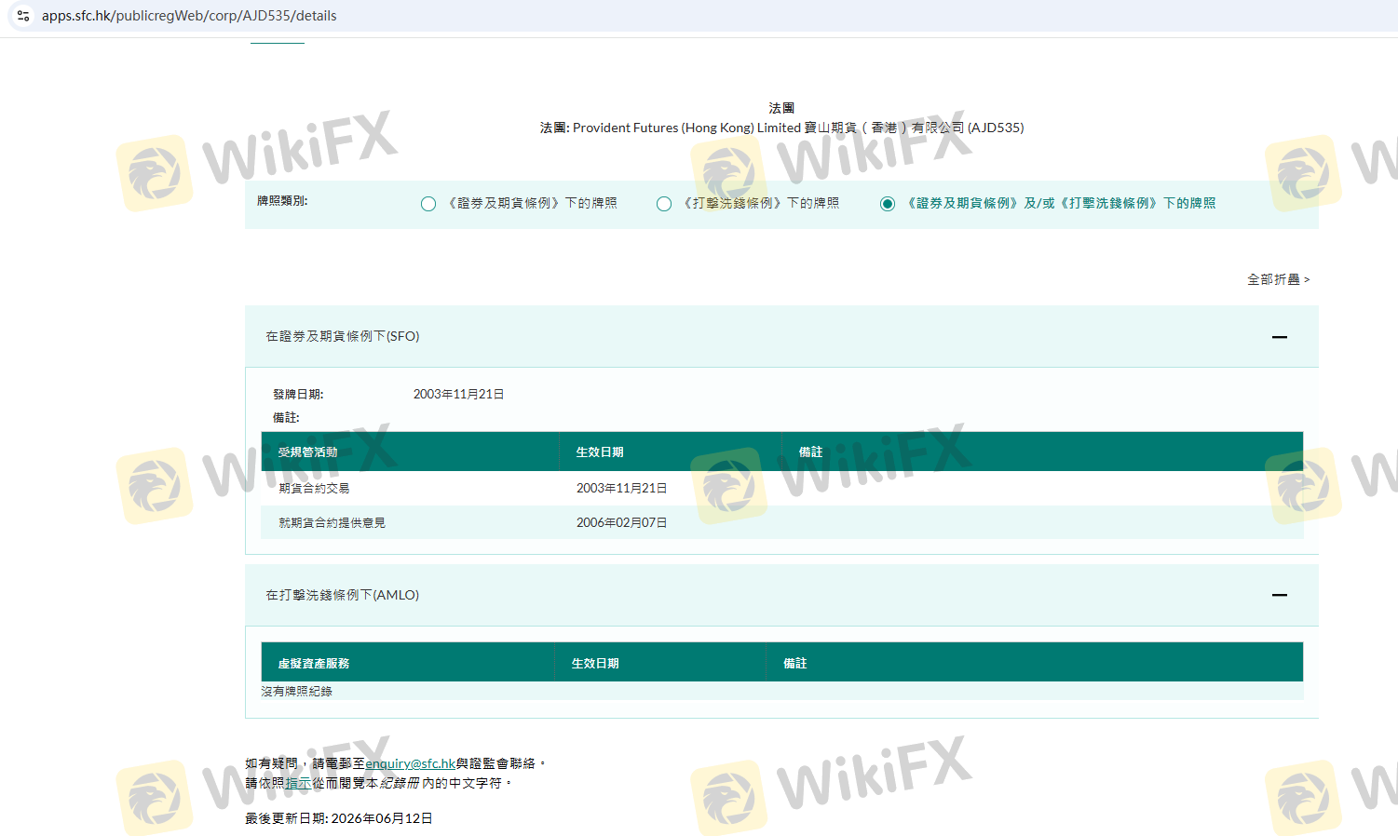This screenshot has height=836, width=1398.
Task: Click the site information icon in address bar
Action: click(23, 16)
